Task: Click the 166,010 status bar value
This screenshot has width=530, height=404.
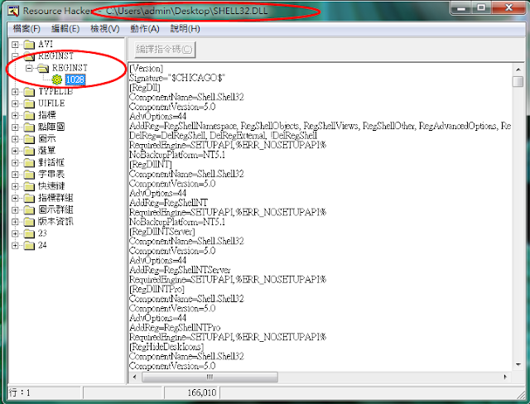Action: (x=201, y=392)
